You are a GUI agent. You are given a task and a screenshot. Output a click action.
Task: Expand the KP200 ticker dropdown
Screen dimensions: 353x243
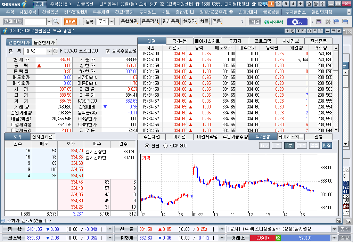222,238
